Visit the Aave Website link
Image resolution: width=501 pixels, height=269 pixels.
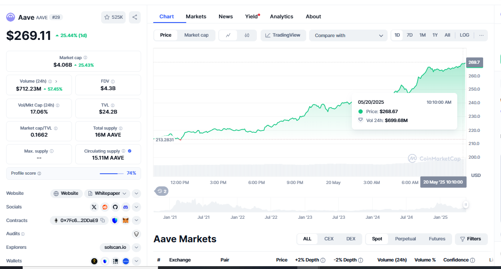click(66, 193)
